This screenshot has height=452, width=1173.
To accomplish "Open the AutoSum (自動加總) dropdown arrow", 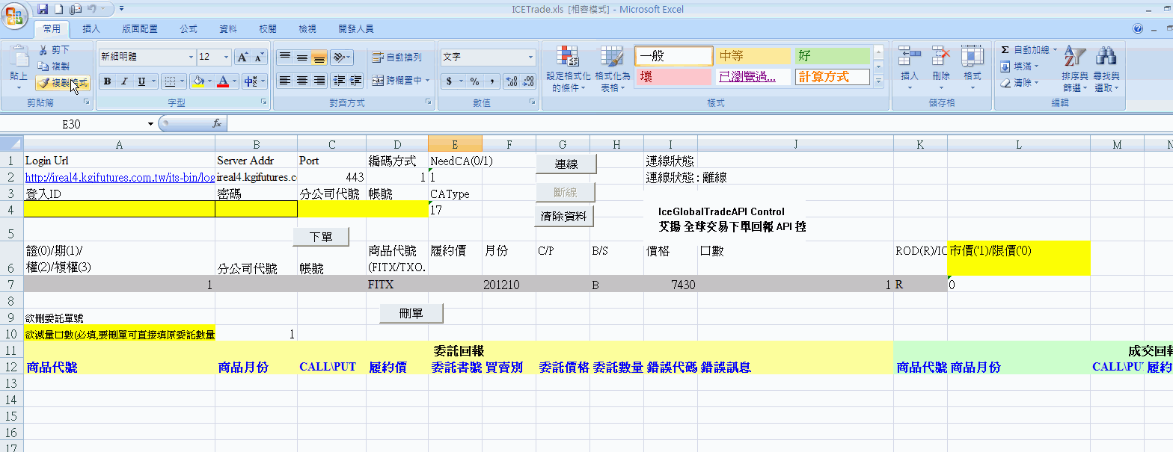I will (1055, 50).
